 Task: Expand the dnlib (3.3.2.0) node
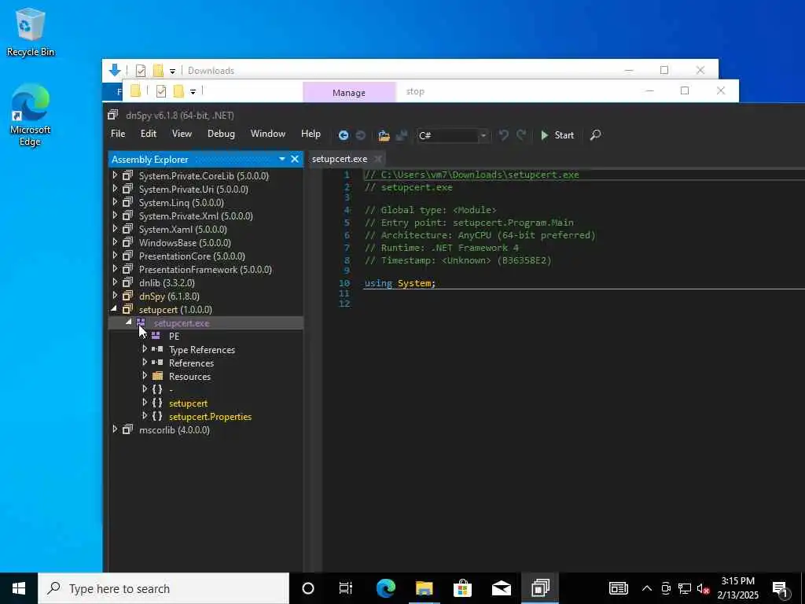(115, 282)
